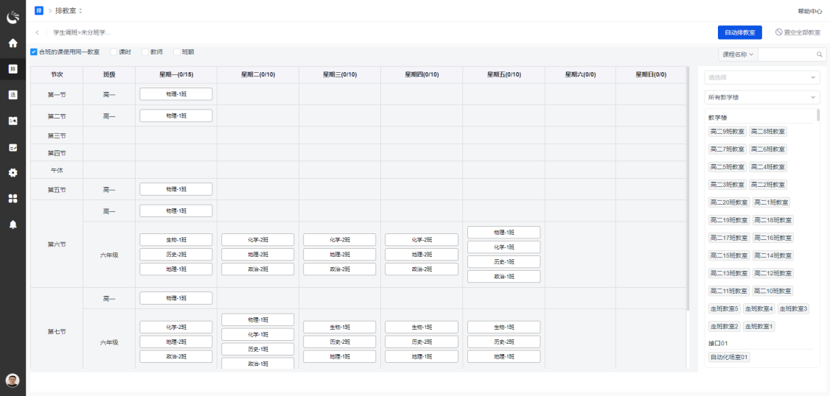Click the course search input field
830x396 pixels.
[x=786, y=54]
